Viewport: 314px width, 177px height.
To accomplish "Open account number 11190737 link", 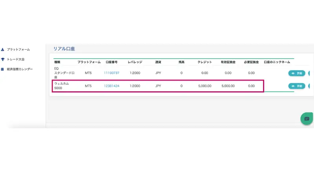I will click(x=111, y=73).
